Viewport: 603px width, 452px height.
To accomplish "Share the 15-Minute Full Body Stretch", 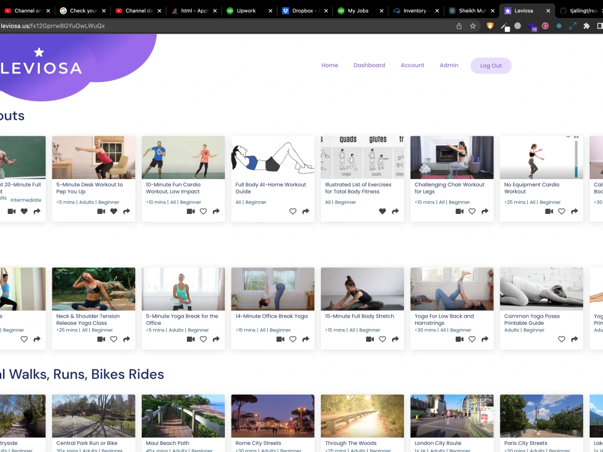I will [x=396, y=339].
